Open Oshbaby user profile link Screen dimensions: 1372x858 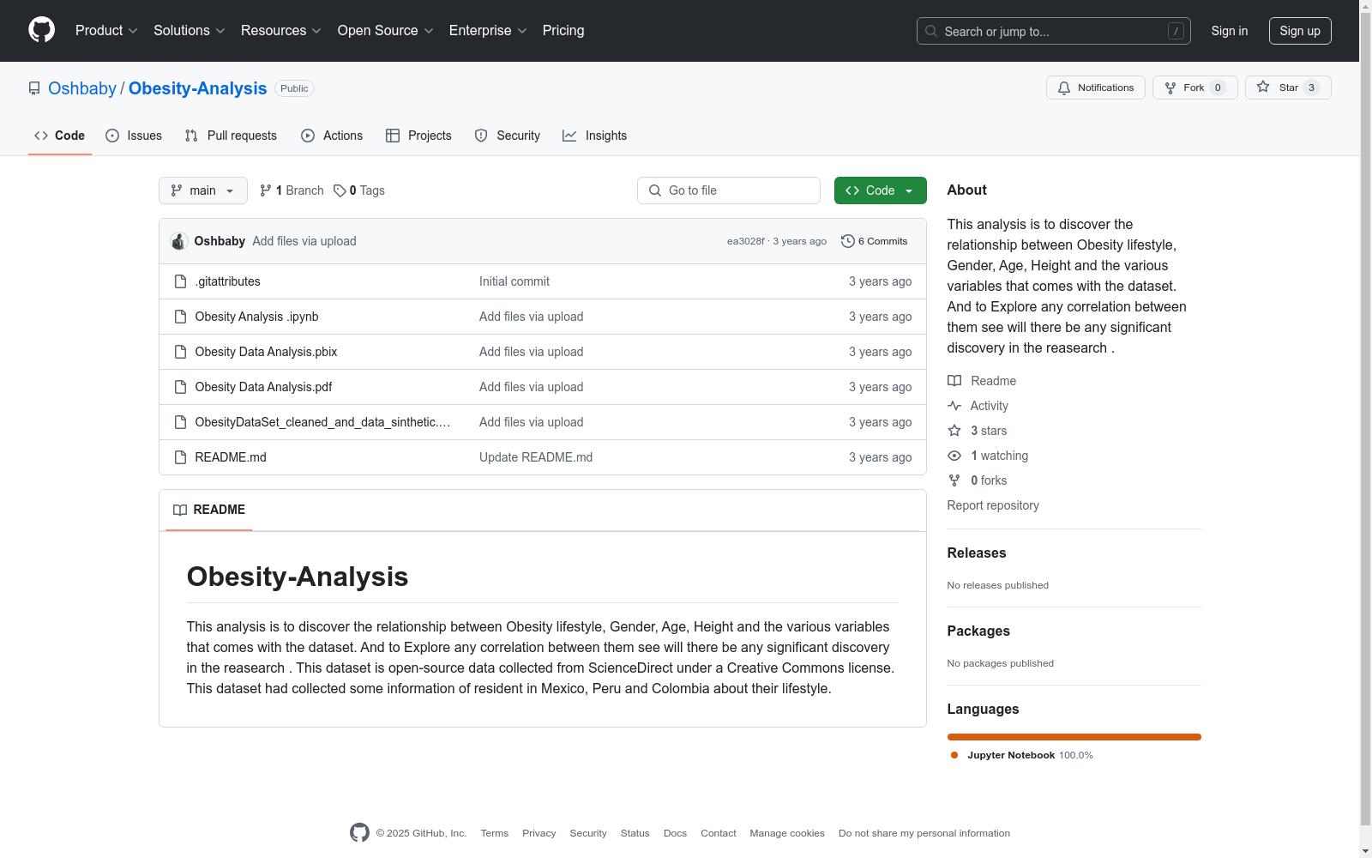pyautogui.click(x=82, y=88)
